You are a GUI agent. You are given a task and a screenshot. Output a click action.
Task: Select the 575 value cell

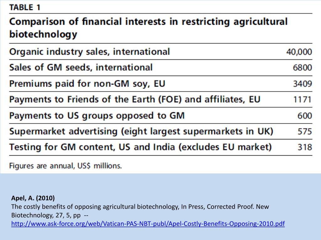(x=305, y=132)
